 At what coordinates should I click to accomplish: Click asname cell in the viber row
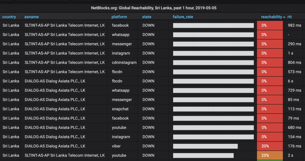click(x=55, y=146)
